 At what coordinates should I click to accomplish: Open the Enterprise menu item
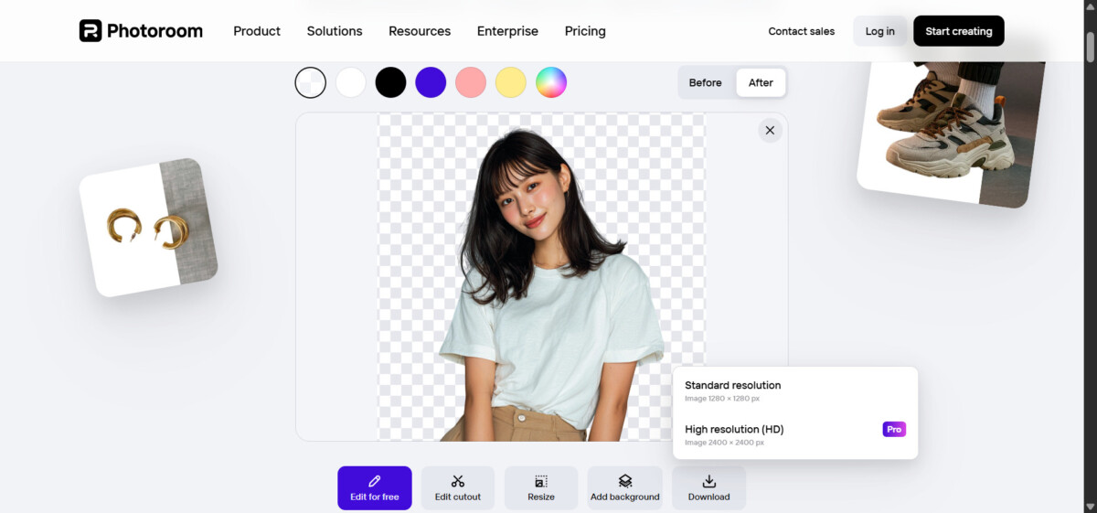pos(507,31)
